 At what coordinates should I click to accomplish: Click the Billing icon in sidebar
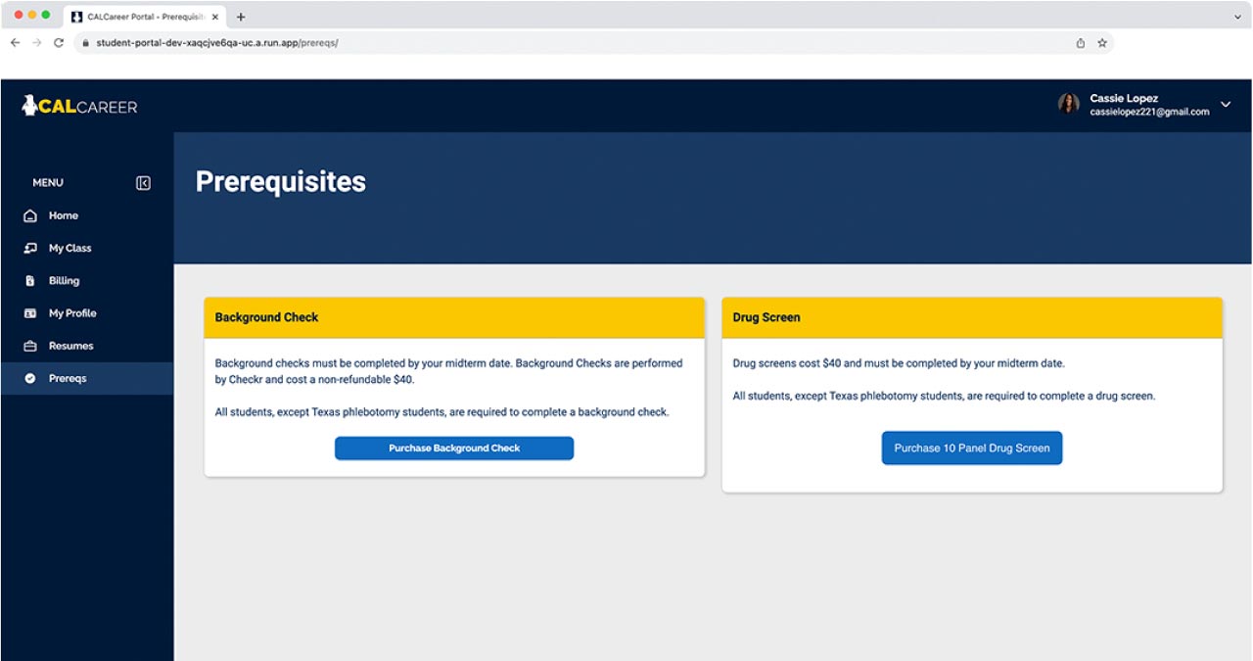pos(30,281)
